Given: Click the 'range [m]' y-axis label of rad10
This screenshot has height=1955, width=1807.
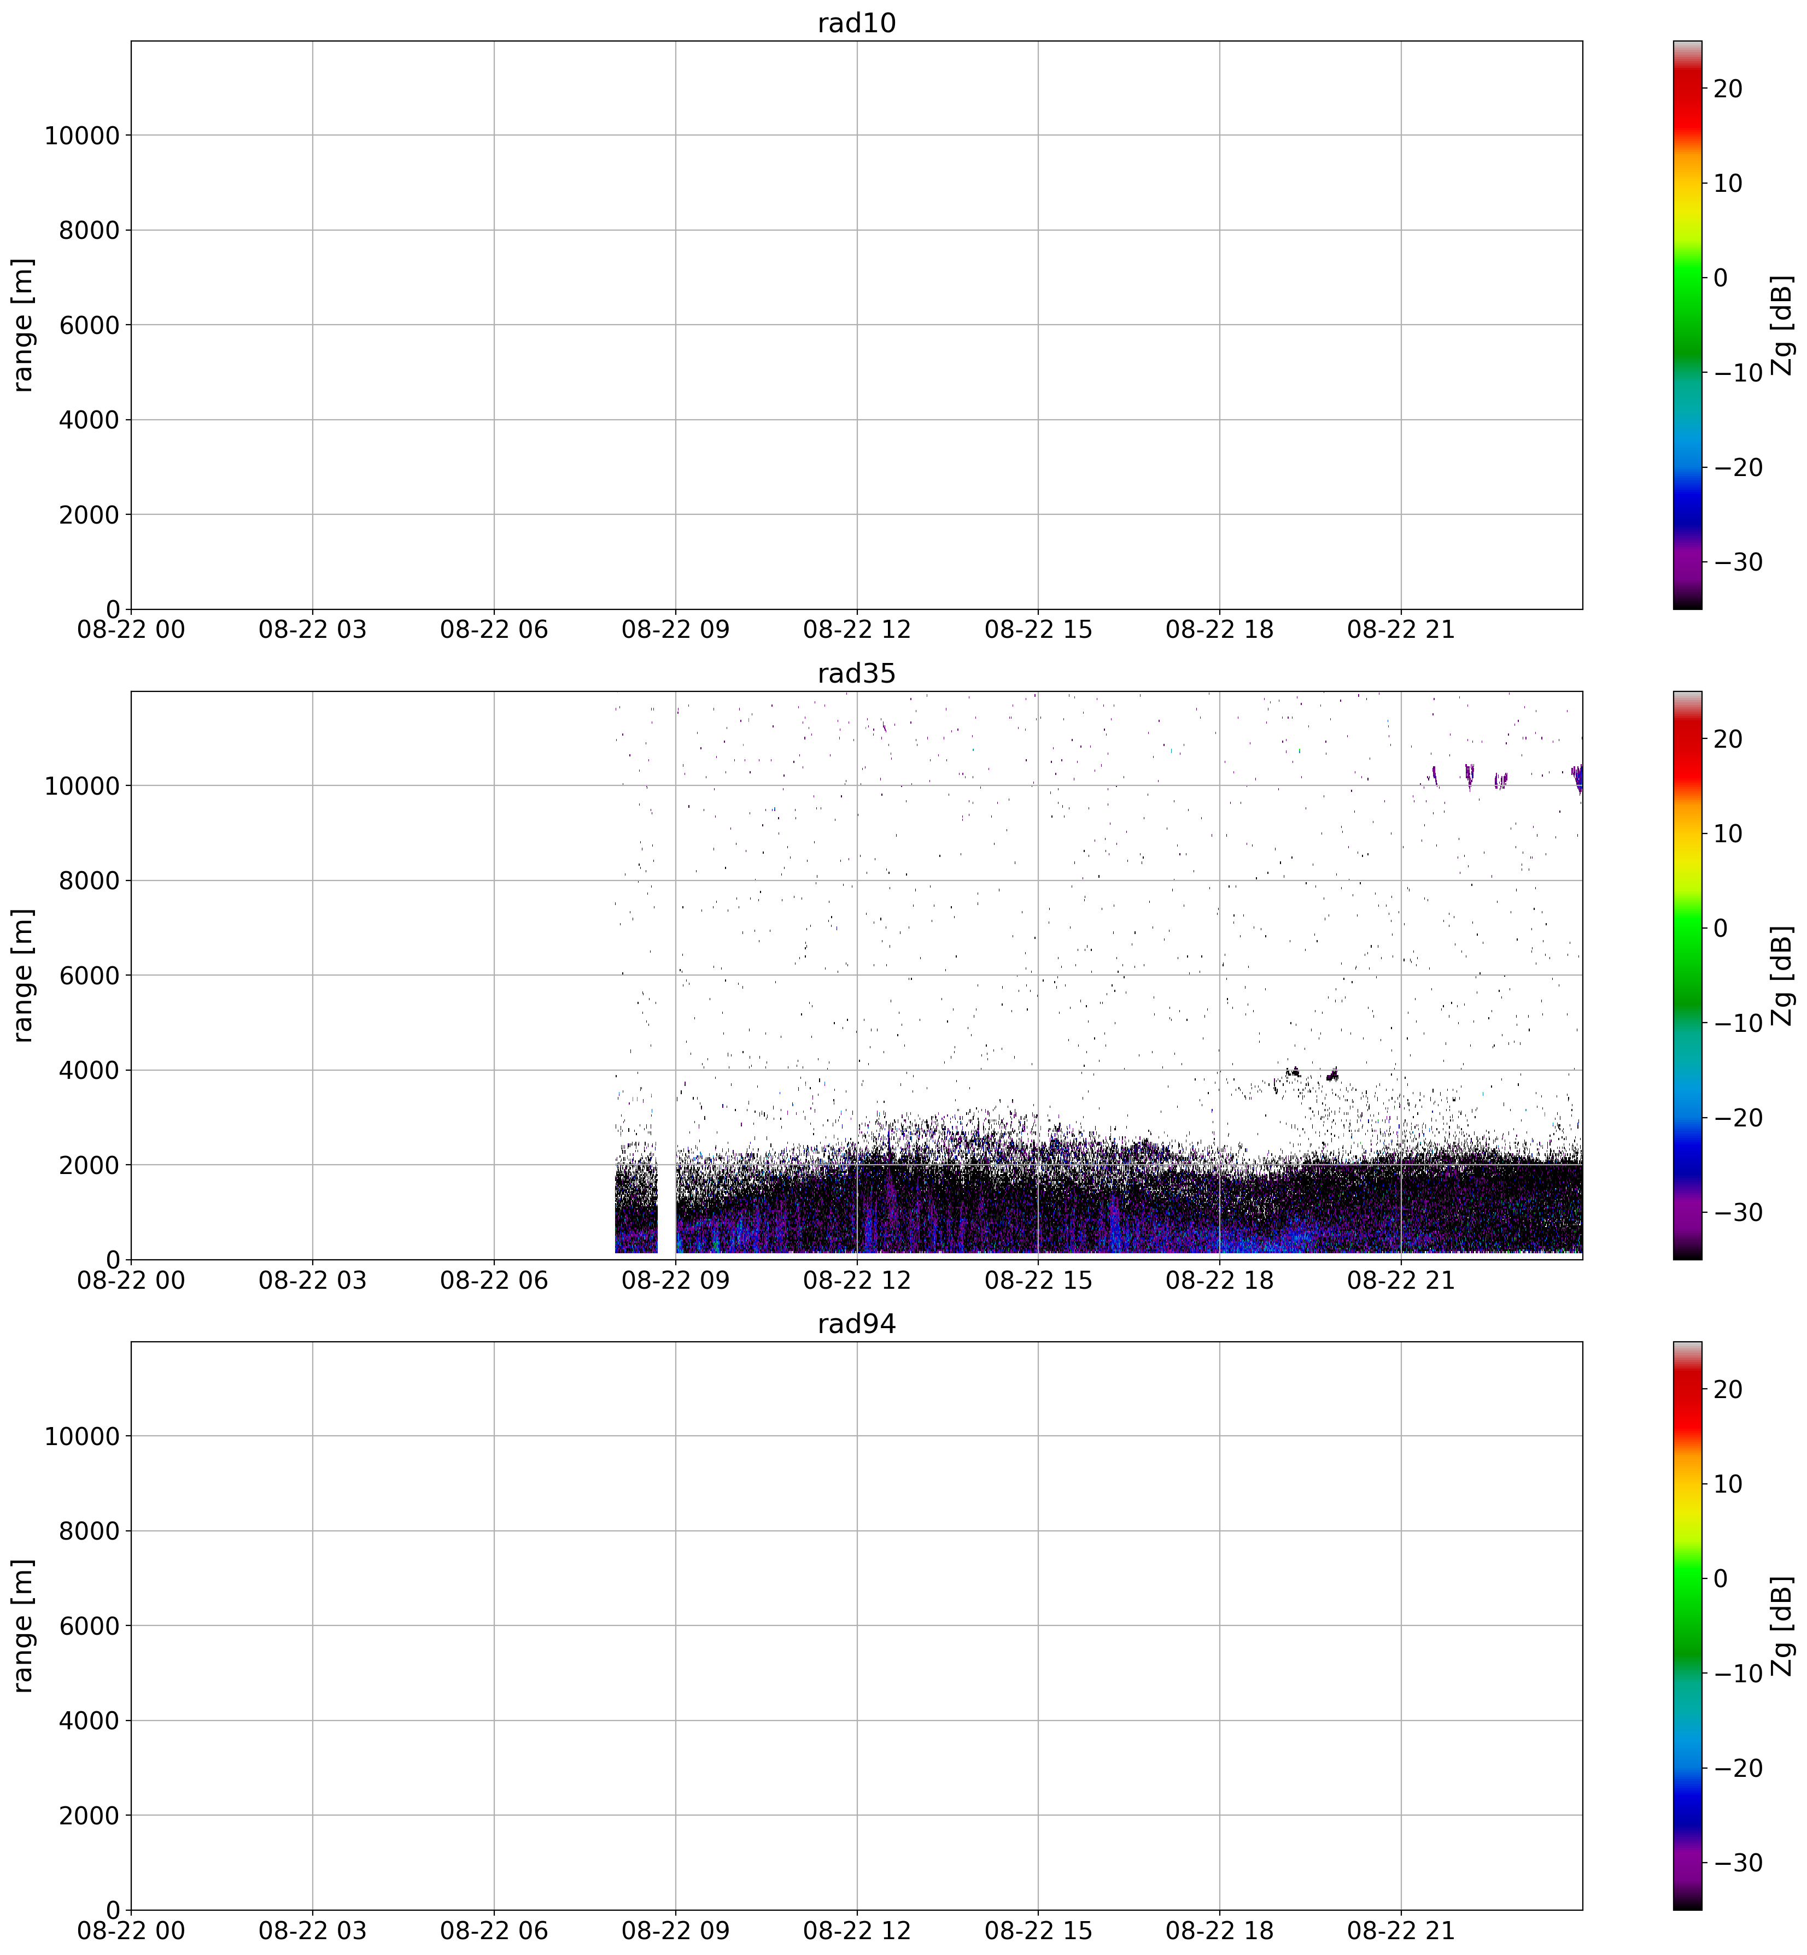Looking at the screenshot, I should pos(24,325).
